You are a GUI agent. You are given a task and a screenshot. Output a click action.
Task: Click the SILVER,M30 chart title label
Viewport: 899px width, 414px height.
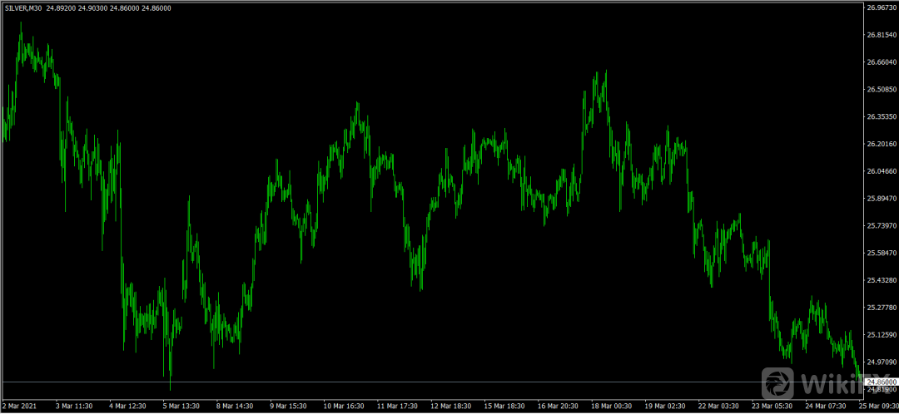[22, 7]
